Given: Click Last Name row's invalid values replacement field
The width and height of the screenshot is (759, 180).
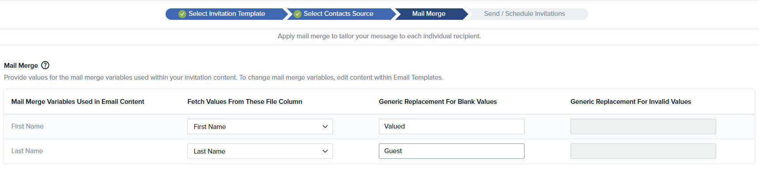Looking at the screenshot, I should pos(643,151).
